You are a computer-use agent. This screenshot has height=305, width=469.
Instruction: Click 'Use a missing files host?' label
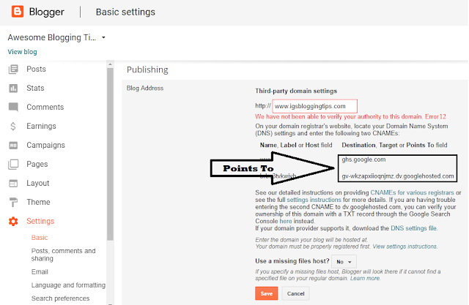[x=292, y=261]
